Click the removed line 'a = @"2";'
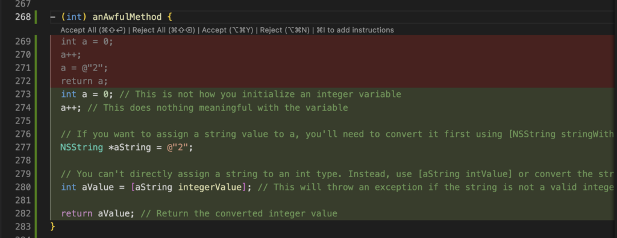 coord(84,67)
